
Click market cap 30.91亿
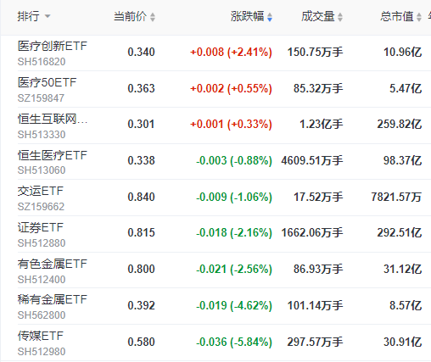coord(402,342)
